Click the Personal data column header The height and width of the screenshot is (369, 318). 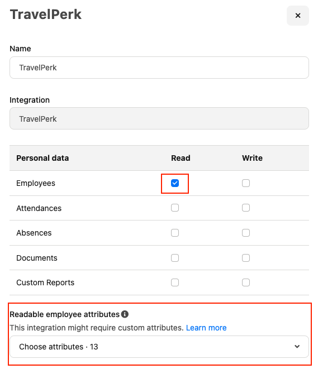42,158
